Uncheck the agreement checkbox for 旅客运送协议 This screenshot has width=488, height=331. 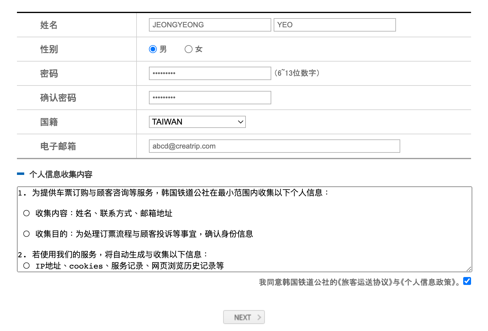tap(467, 281)
